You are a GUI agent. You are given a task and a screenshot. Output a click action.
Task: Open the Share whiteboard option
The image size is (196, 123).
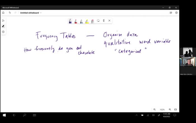(x=171, y=13)
